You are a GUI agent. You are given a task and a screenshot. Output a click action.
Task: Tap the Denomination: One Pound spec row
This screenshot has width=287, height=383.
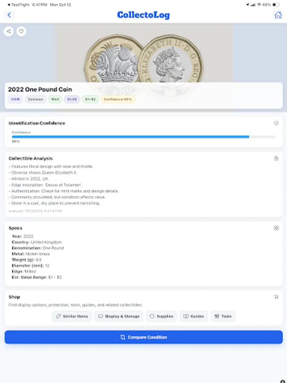click(x=38, y=248)
